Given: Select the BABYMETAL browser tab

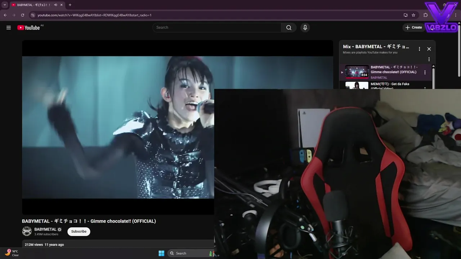Looking at the screenshot, I should pos(37,5).
